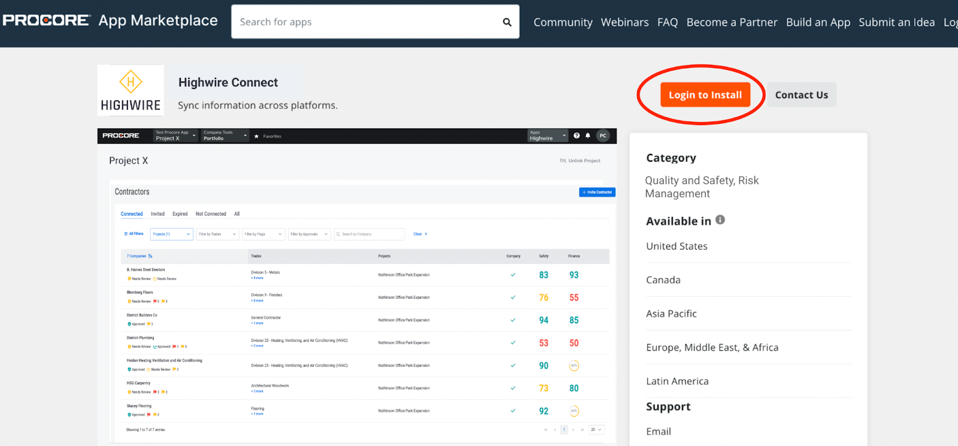Click checkmark in Blomberg Floors row
The width and height of the screenshot is (958, 446).
coord(513,298)
